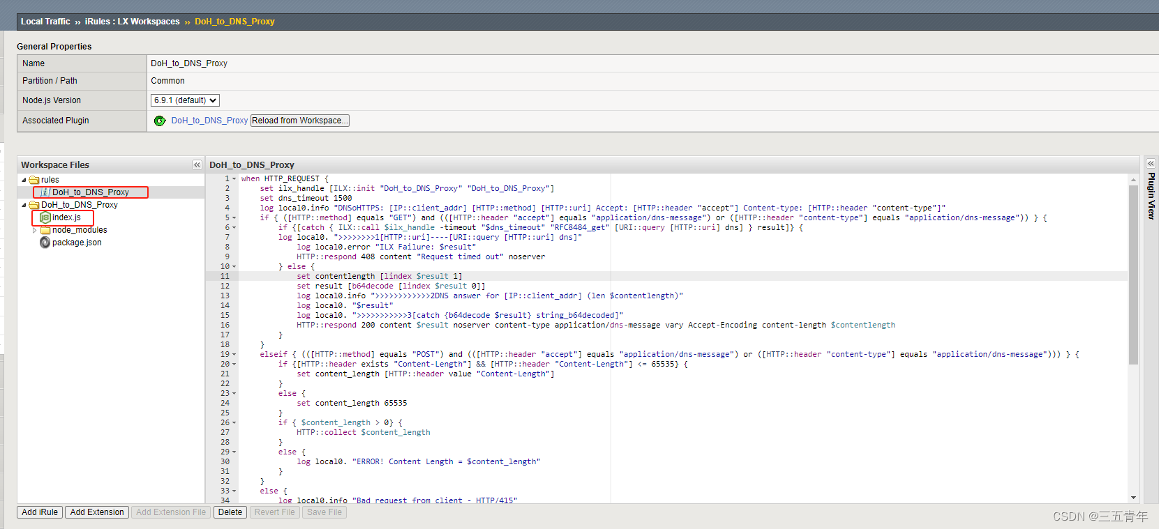Image resolution: width=1159 pixels, height=529 pixels.
Task: Go to iRules : LX Workspaces breadcrumb
Action: [x=132, y=22]
